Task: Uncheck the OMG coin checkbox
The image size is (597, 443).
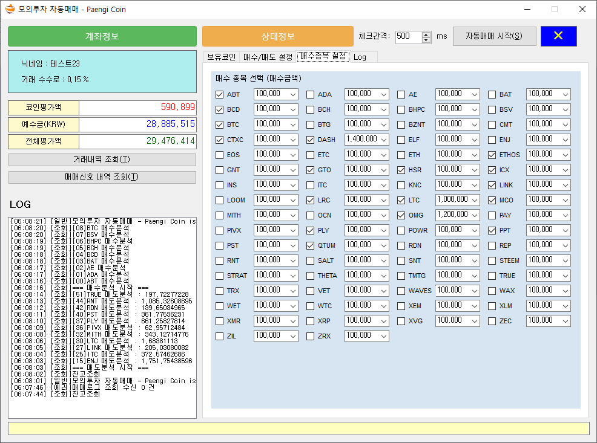Action: tap(401, 215)
